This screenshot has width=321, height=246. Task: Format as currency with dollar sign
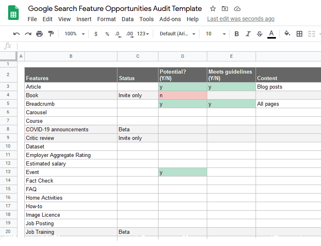[96, 34]
